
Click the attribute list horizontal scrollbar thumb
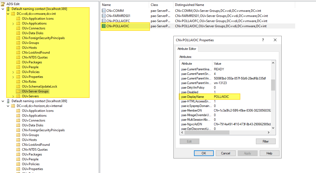(207, 133)
